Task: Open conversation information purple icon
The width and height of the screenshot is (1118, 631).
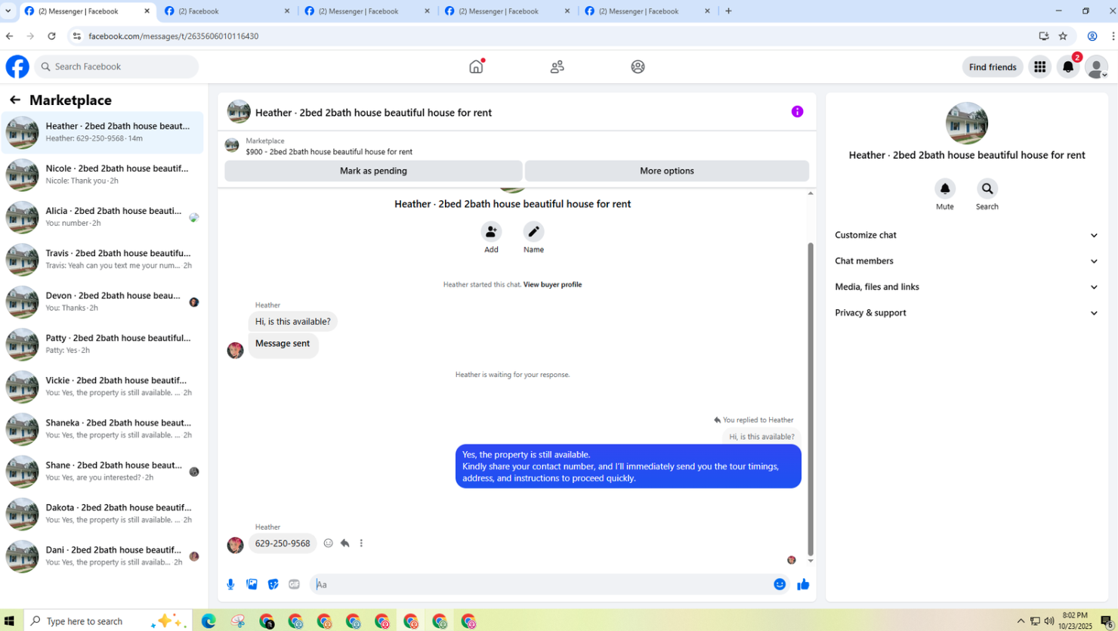Action: [797, 112]
